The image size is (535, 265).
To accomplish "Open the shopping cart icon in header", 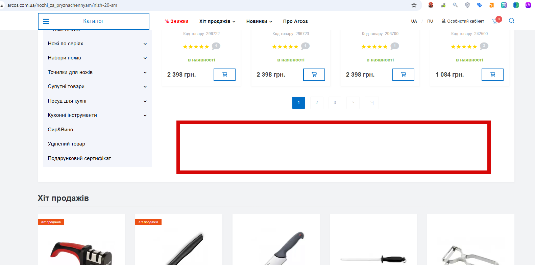I will point(495,21).
